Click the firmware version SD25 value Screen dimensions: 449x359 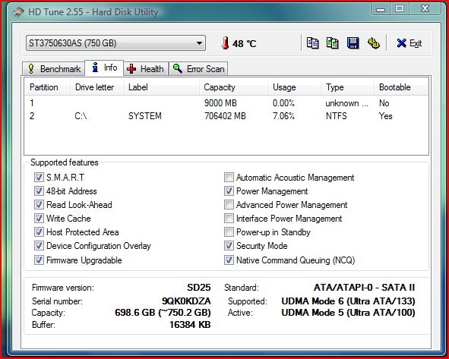[199, 287]
